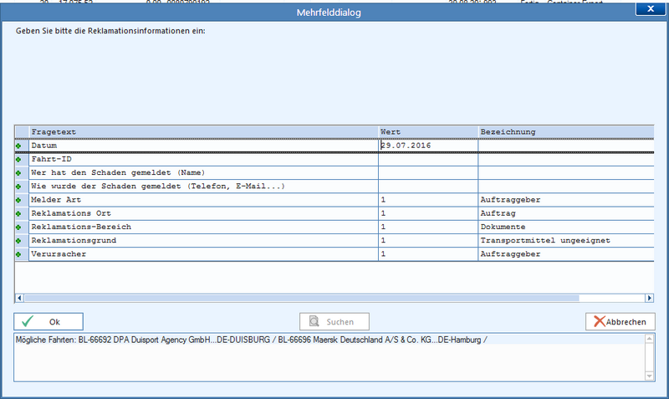Click the 'Fahrt-ID' question text
Screen dimensions: 669x399
tap(51, 159)
